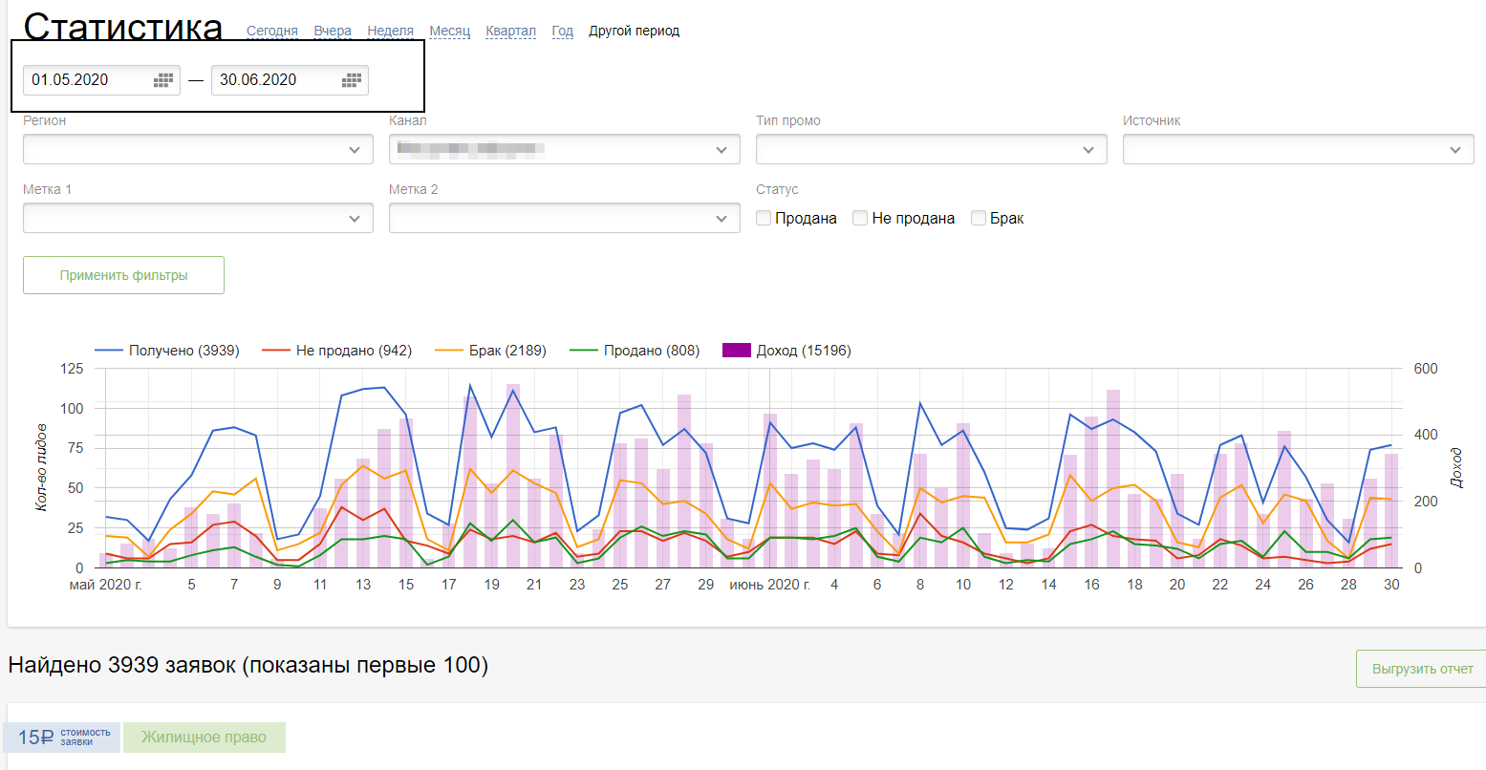Click the Применить фильтры button
The width and height of the screenshot is (1486, 770).
coord(123,275)
